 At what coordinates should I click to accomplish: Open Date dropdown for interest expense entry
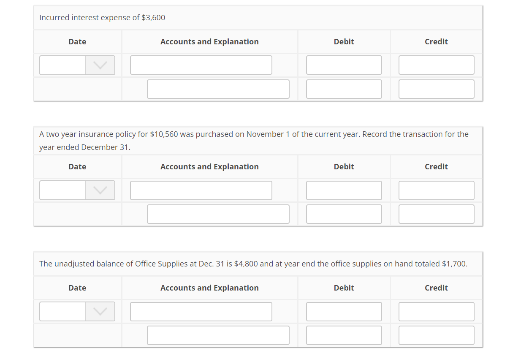coord(77,65)
